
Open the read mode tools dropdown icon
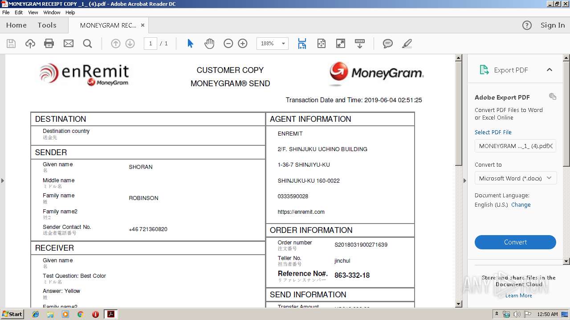(x=360, y=44)
